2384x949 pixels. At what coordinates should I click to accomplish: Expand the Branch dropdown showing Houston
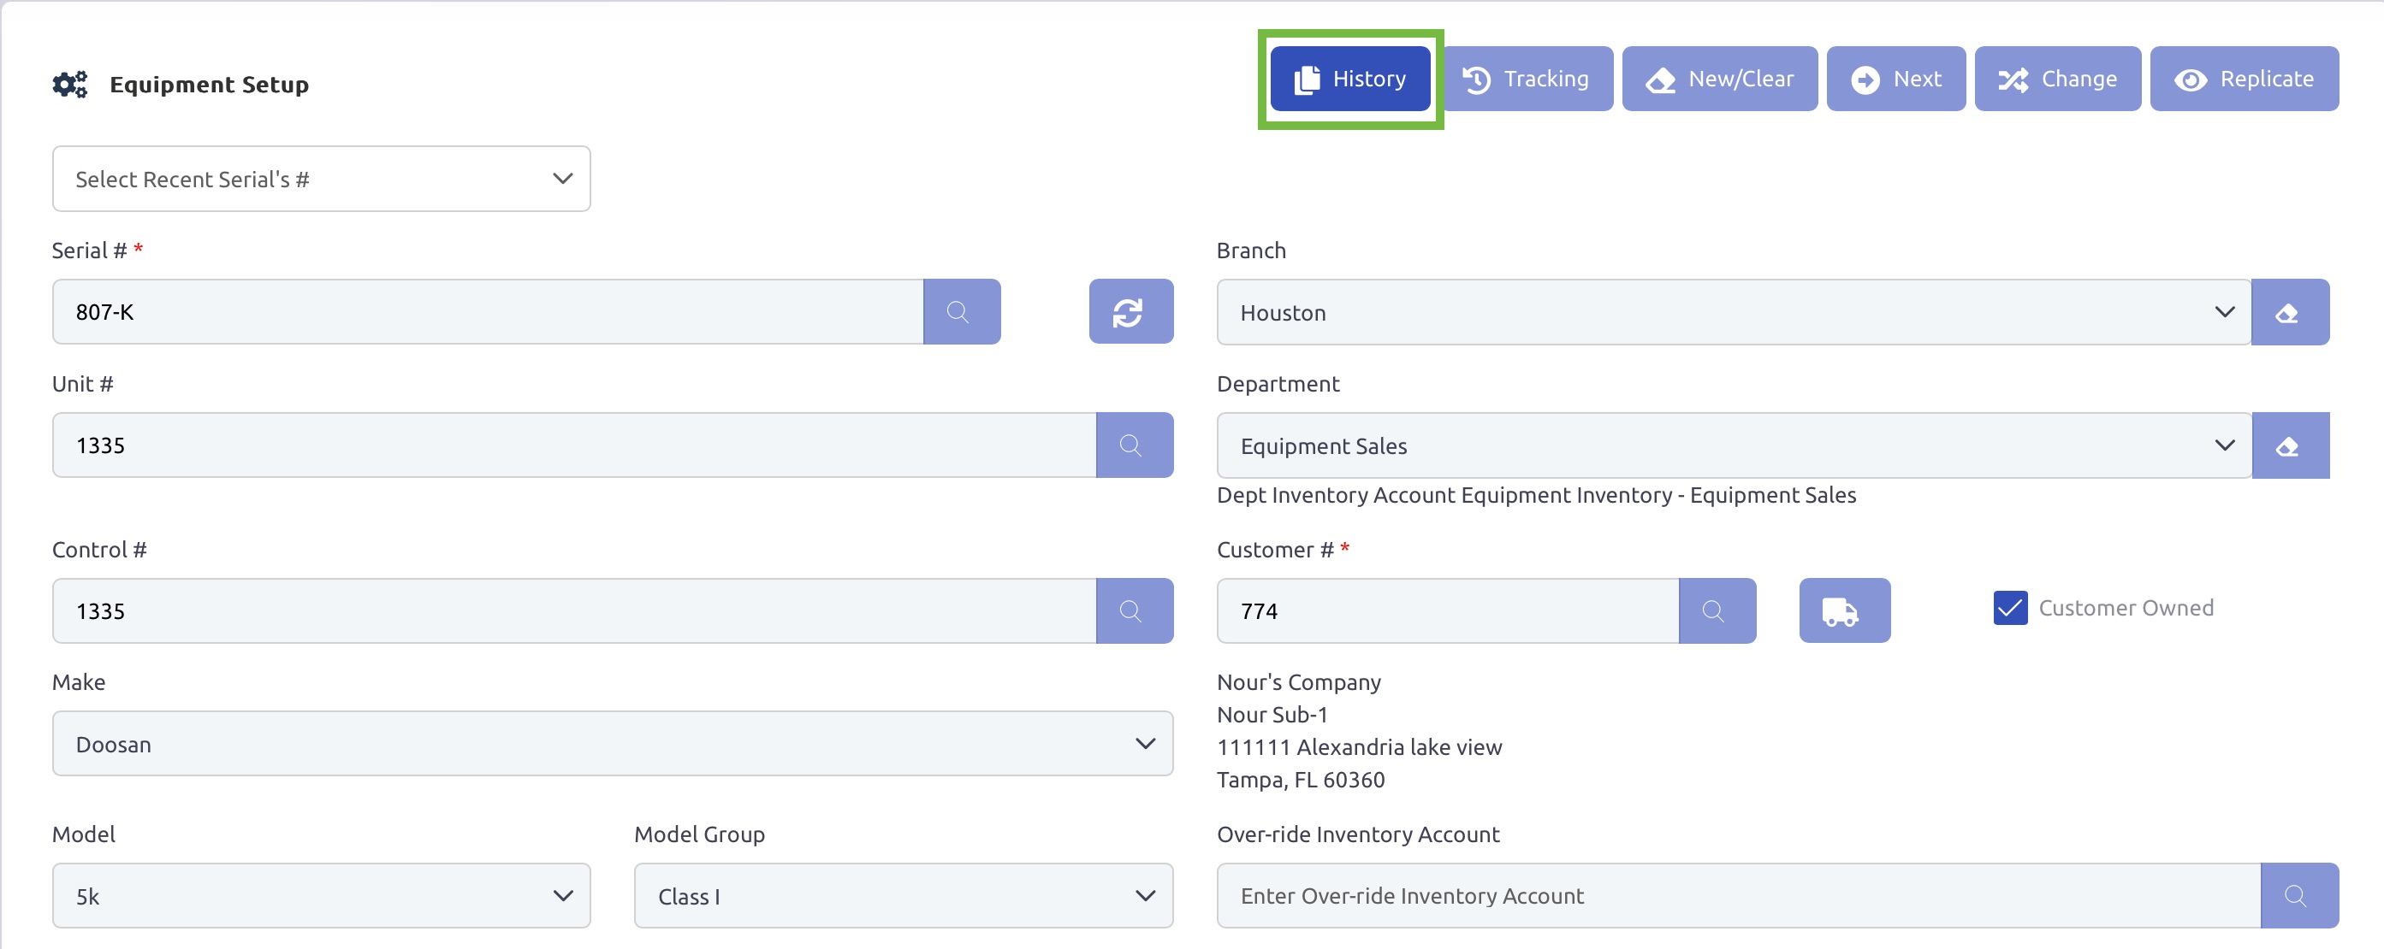[1732, 312]
